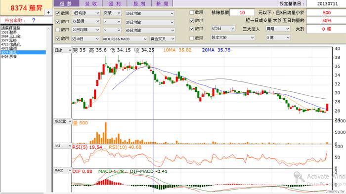
Task: Open the > operator dropdown in 收盤價 row
Action: pos(112,22)
